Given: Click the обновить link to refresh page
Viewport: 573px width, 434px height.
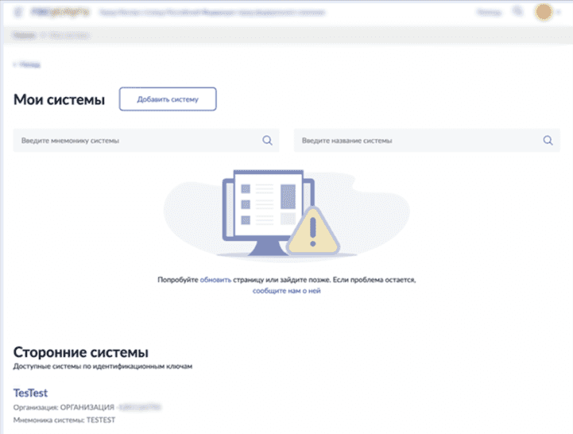Looking at the screenshot, I should 215,281.
